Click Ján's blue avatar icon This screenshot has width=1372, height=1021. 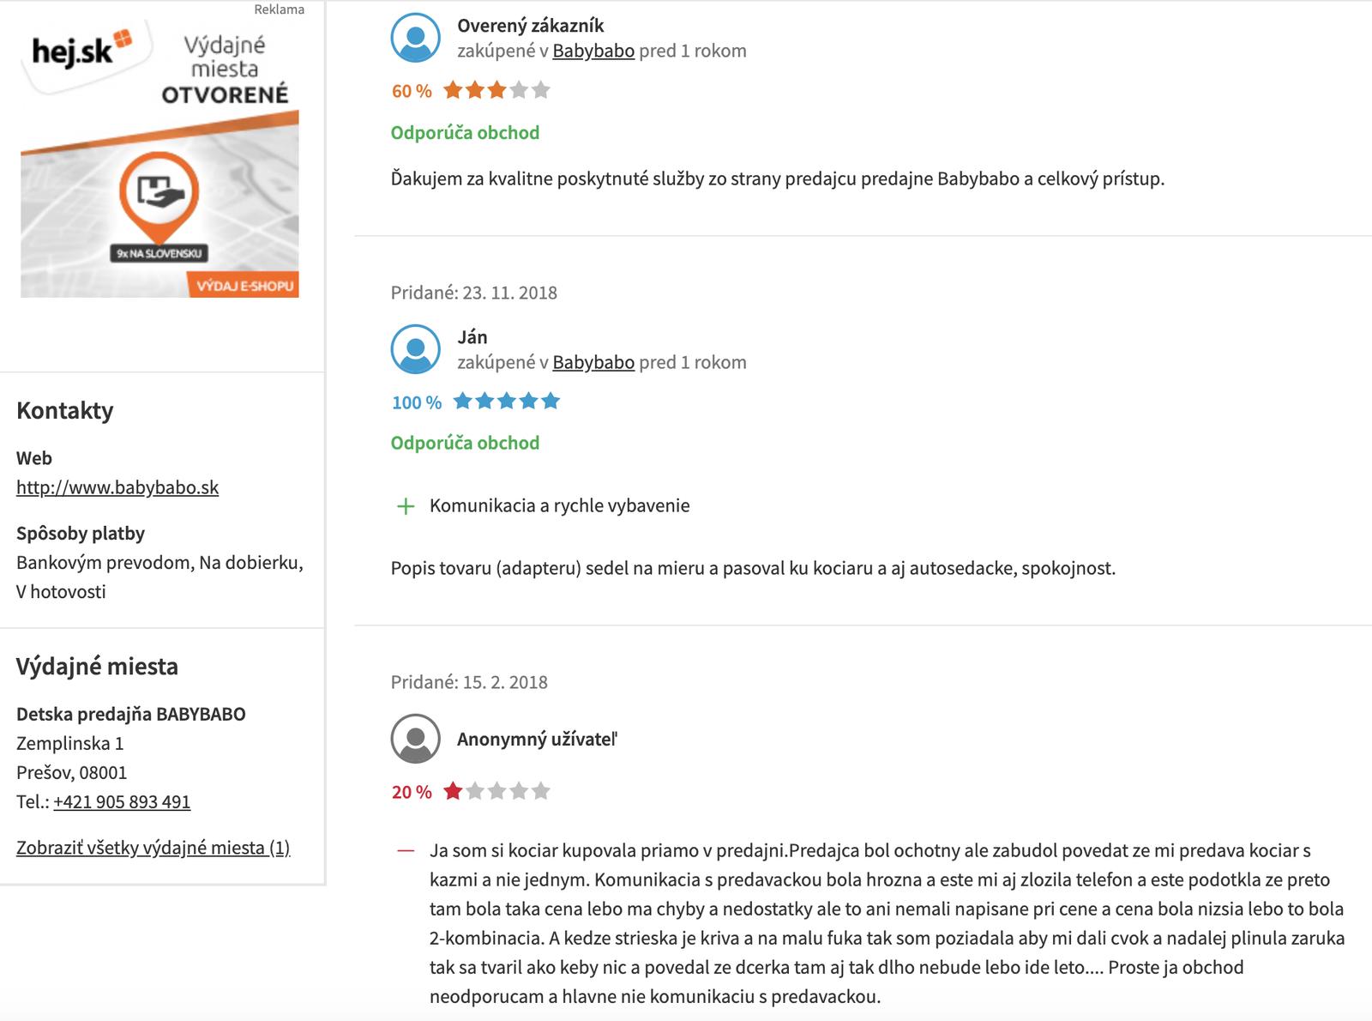click(x=416, y=349)
